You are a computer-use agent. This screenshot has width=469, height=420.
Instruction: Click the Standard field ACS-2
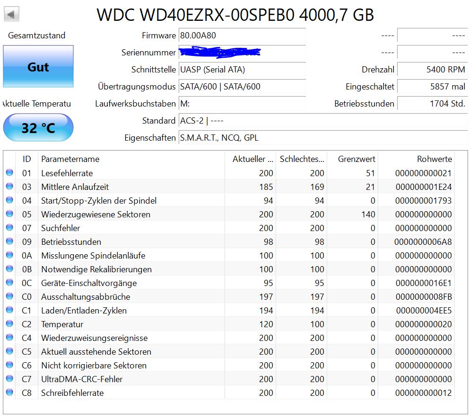click(323, 121)
